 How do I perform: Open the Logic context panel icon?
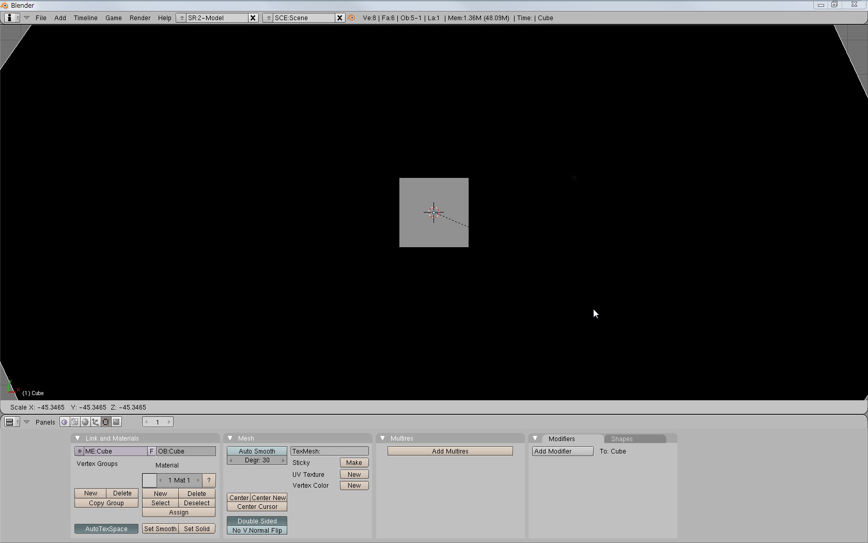65,422
